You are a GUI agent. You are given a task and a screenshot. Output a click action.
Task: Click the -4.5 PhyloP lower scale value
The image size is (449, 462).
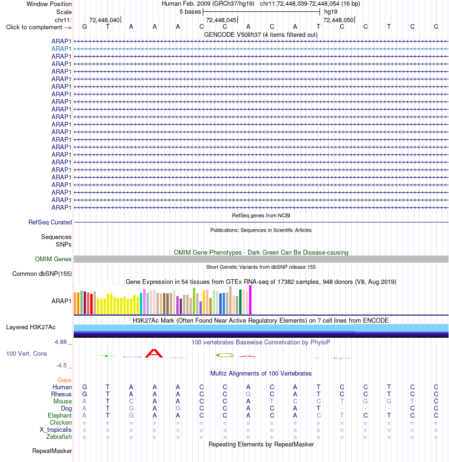tap(61, 366)
